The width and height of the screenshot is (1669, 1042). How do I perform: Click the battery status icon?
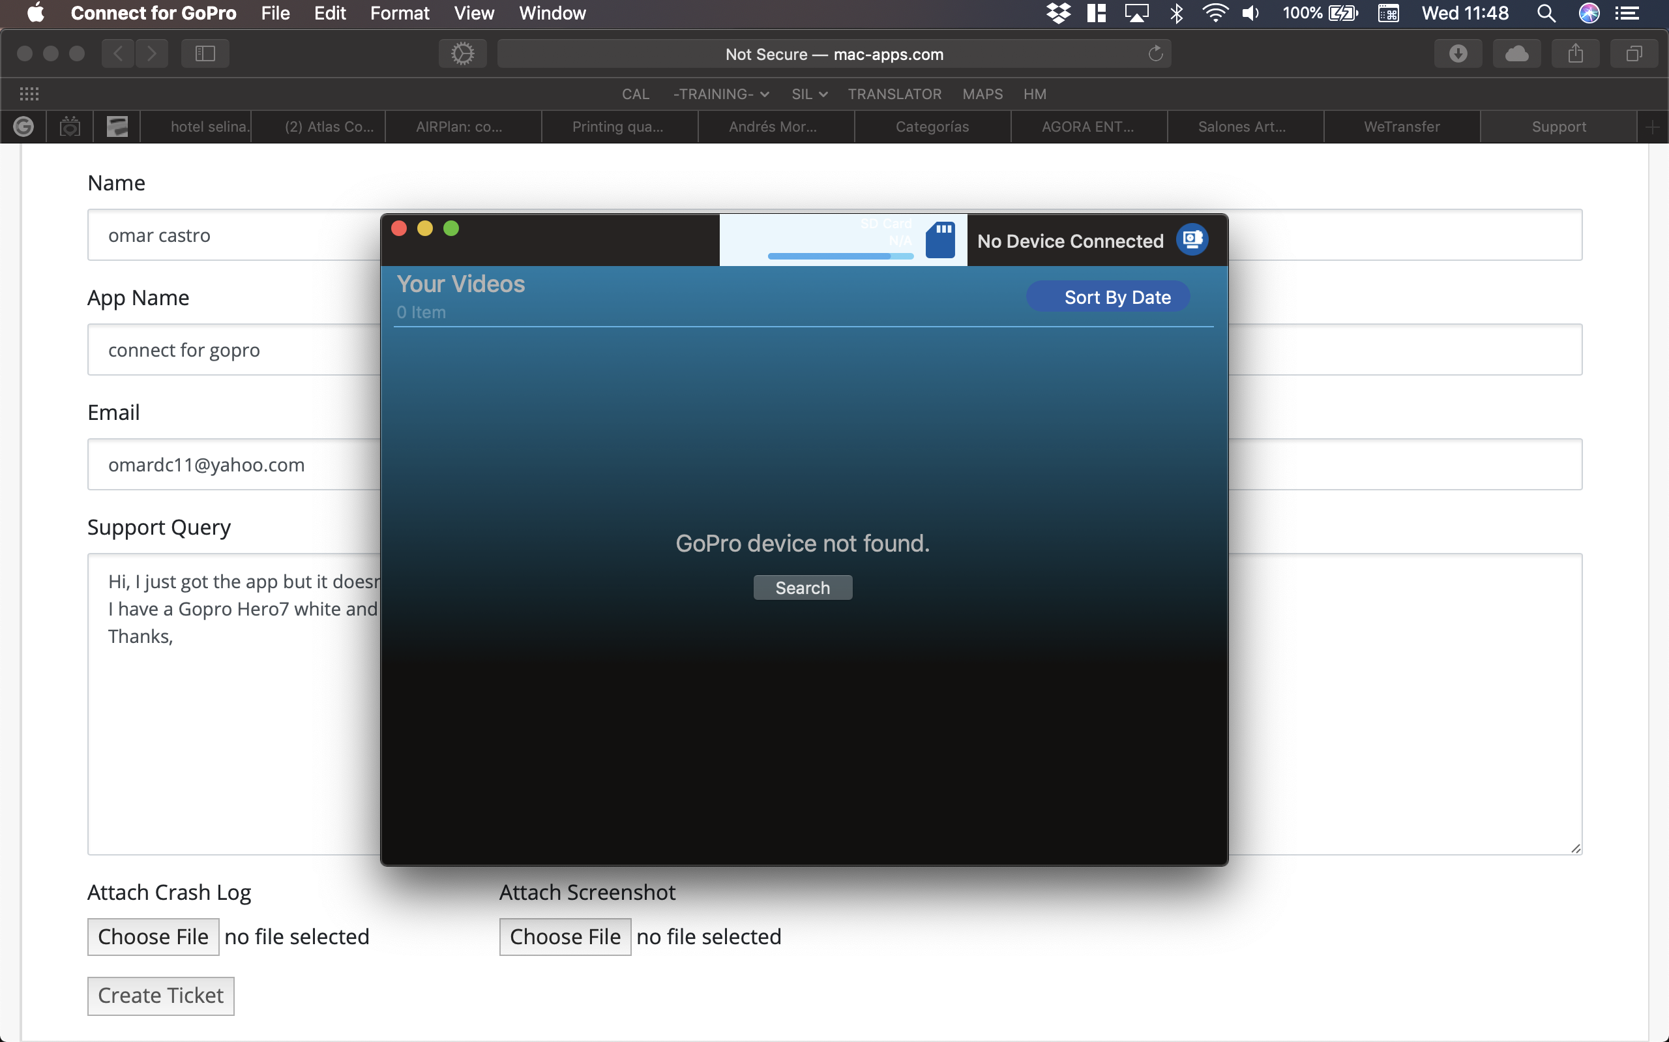[x=1343, y=13]
